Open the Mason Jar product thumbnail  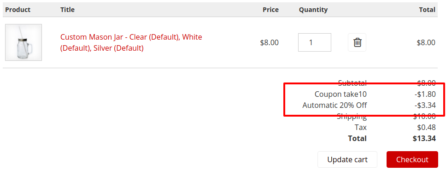[x=23, y=42]
